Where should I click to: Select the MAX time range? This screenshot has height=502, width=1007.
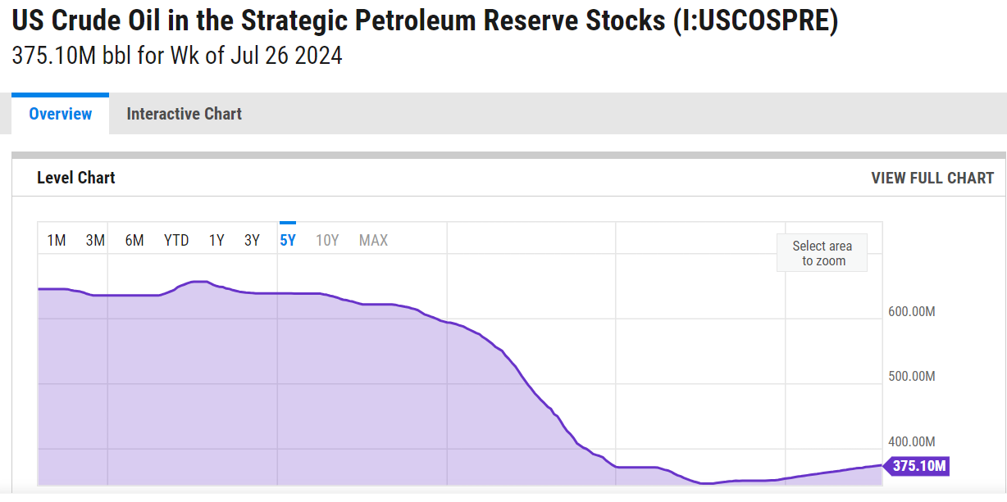click(373, 240)
